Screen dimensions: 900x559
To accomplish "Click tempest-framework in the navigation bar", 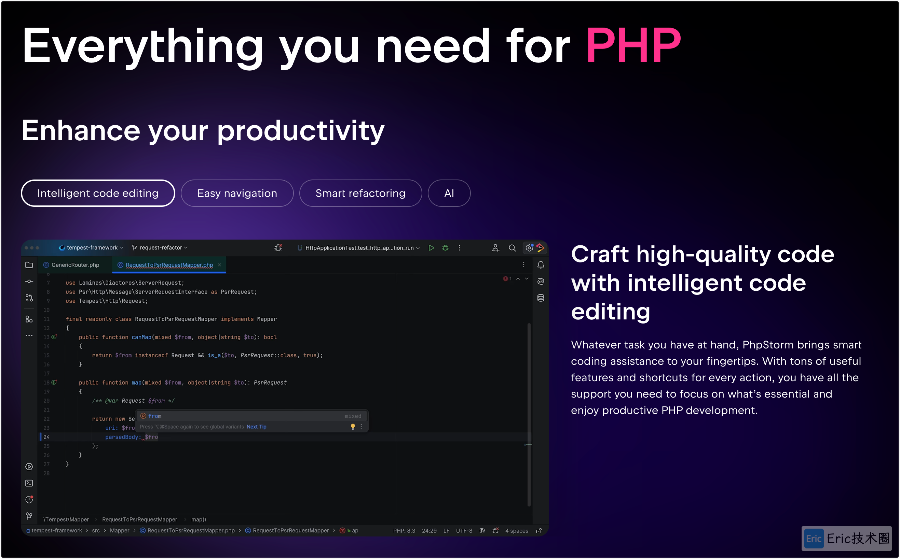I will coord(54,531).
